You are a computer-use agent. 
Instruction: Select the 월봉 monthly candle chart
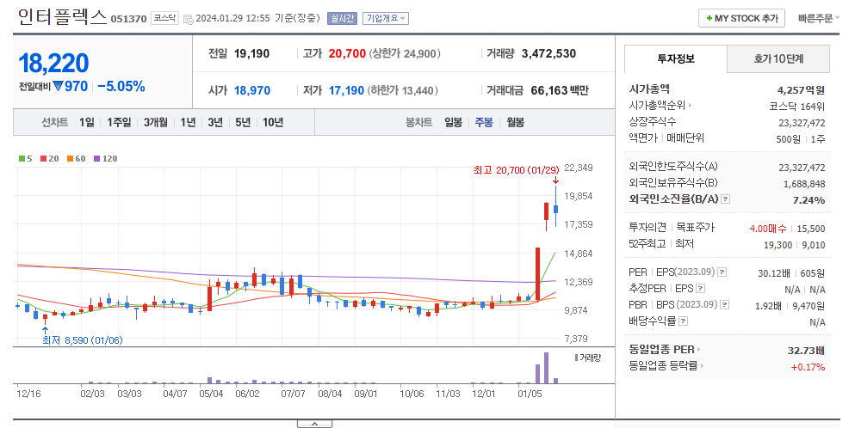tap(515, 123)
